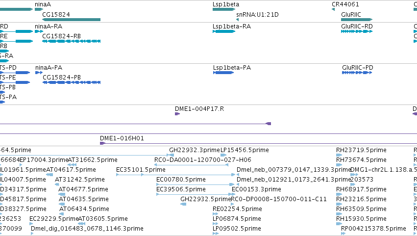Click EST LP15456.5prime
Viewport: 417px width, 236px height.
[245, 150]
